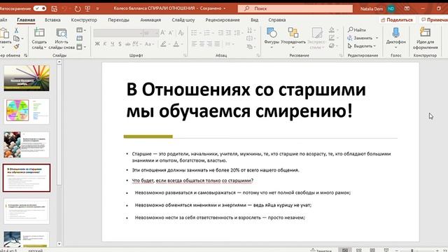Open text direction dropdown
Image resolution: width=448 pixels, height=252 pixels.
click(251, 30)
